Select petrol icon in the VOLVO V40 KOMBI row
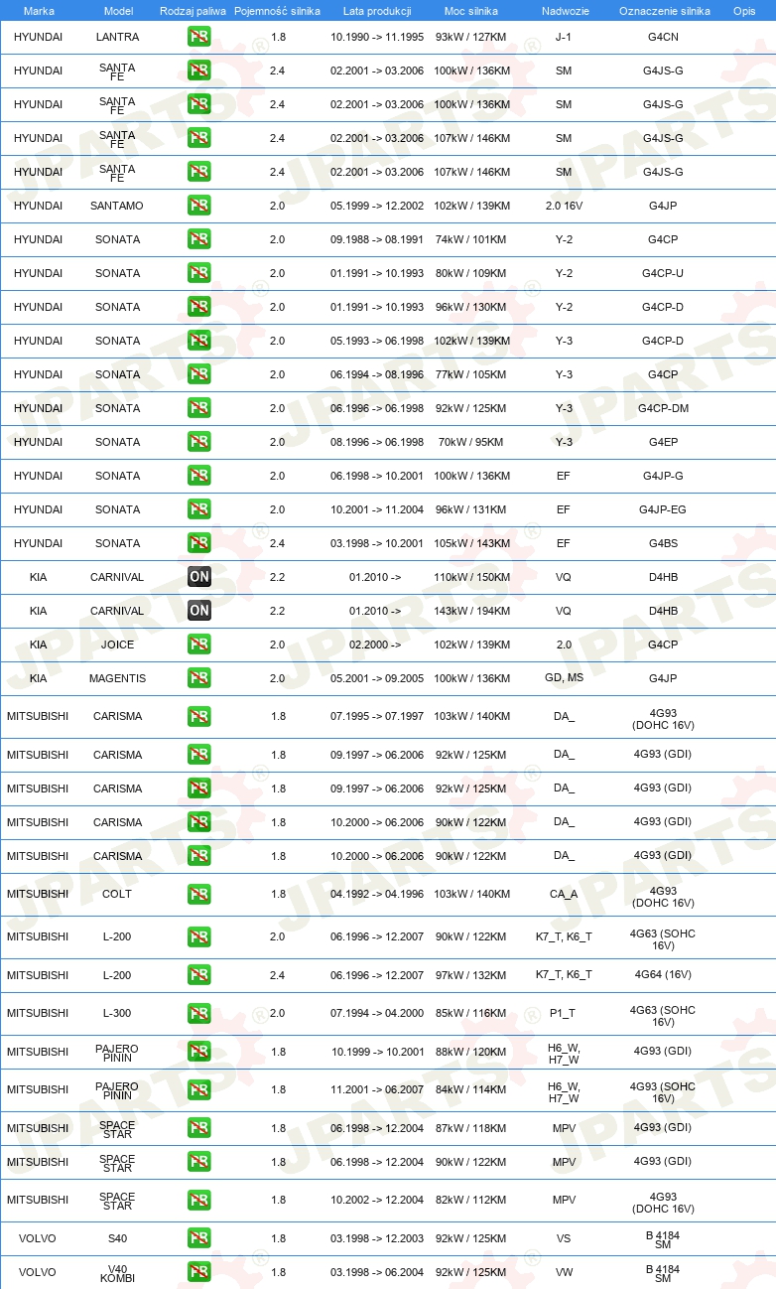 [x=198, y=1272]
